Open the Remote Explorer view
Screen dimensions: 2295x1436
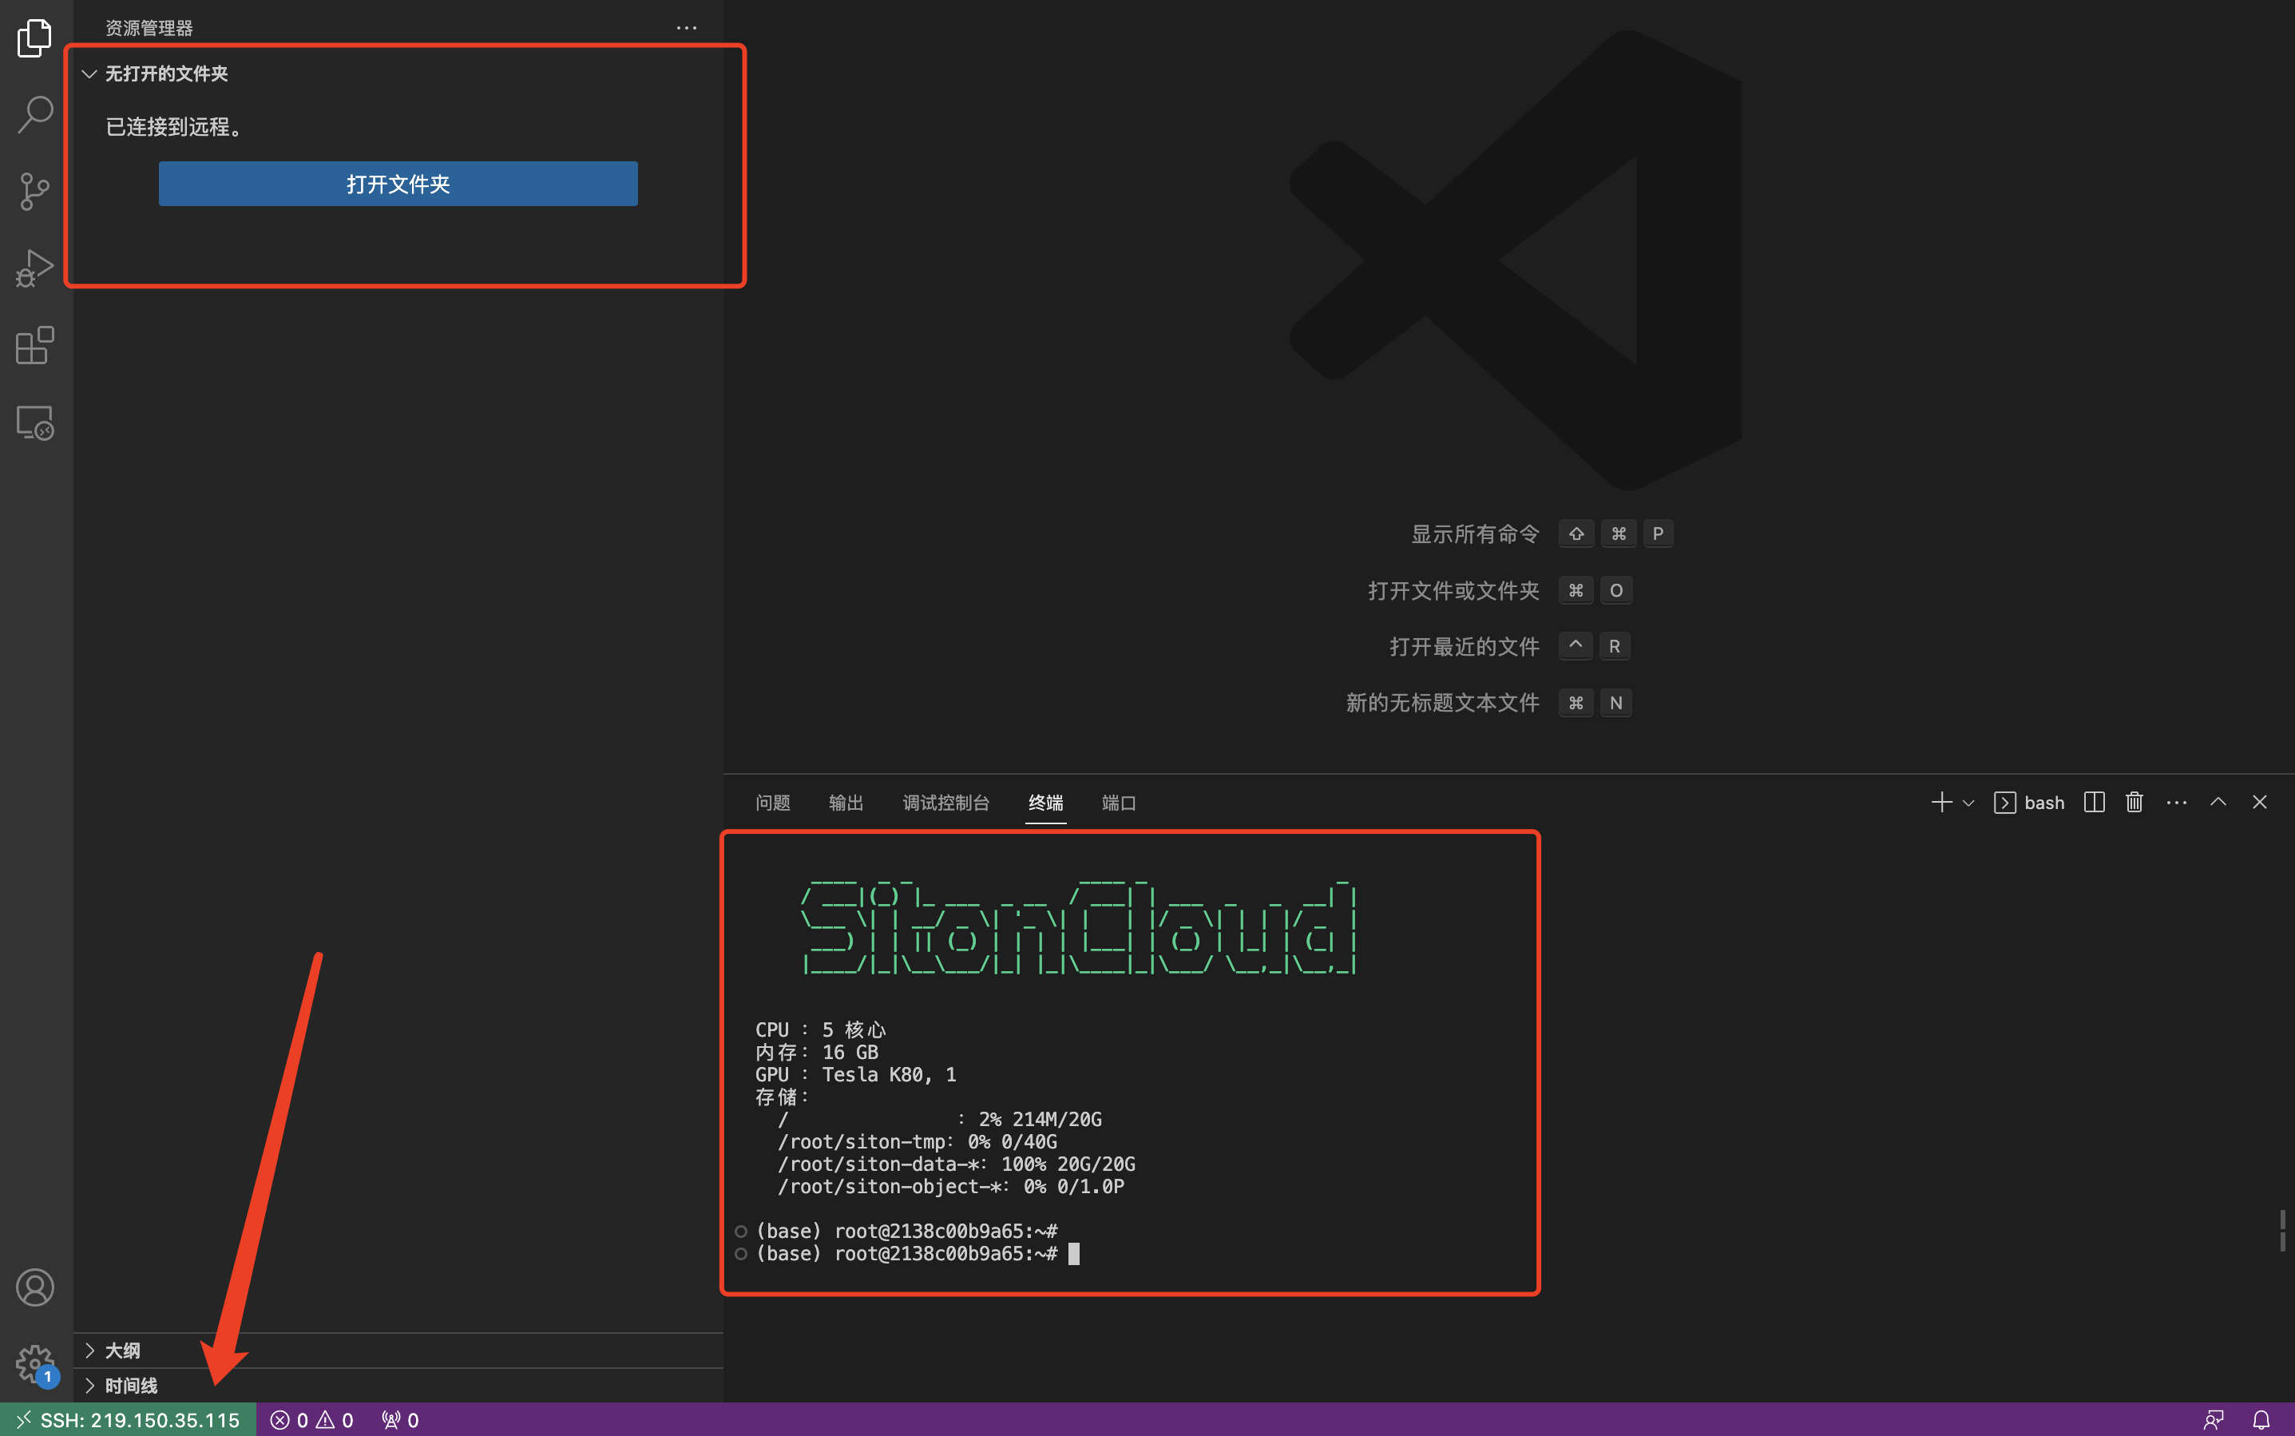pos(35,422)
